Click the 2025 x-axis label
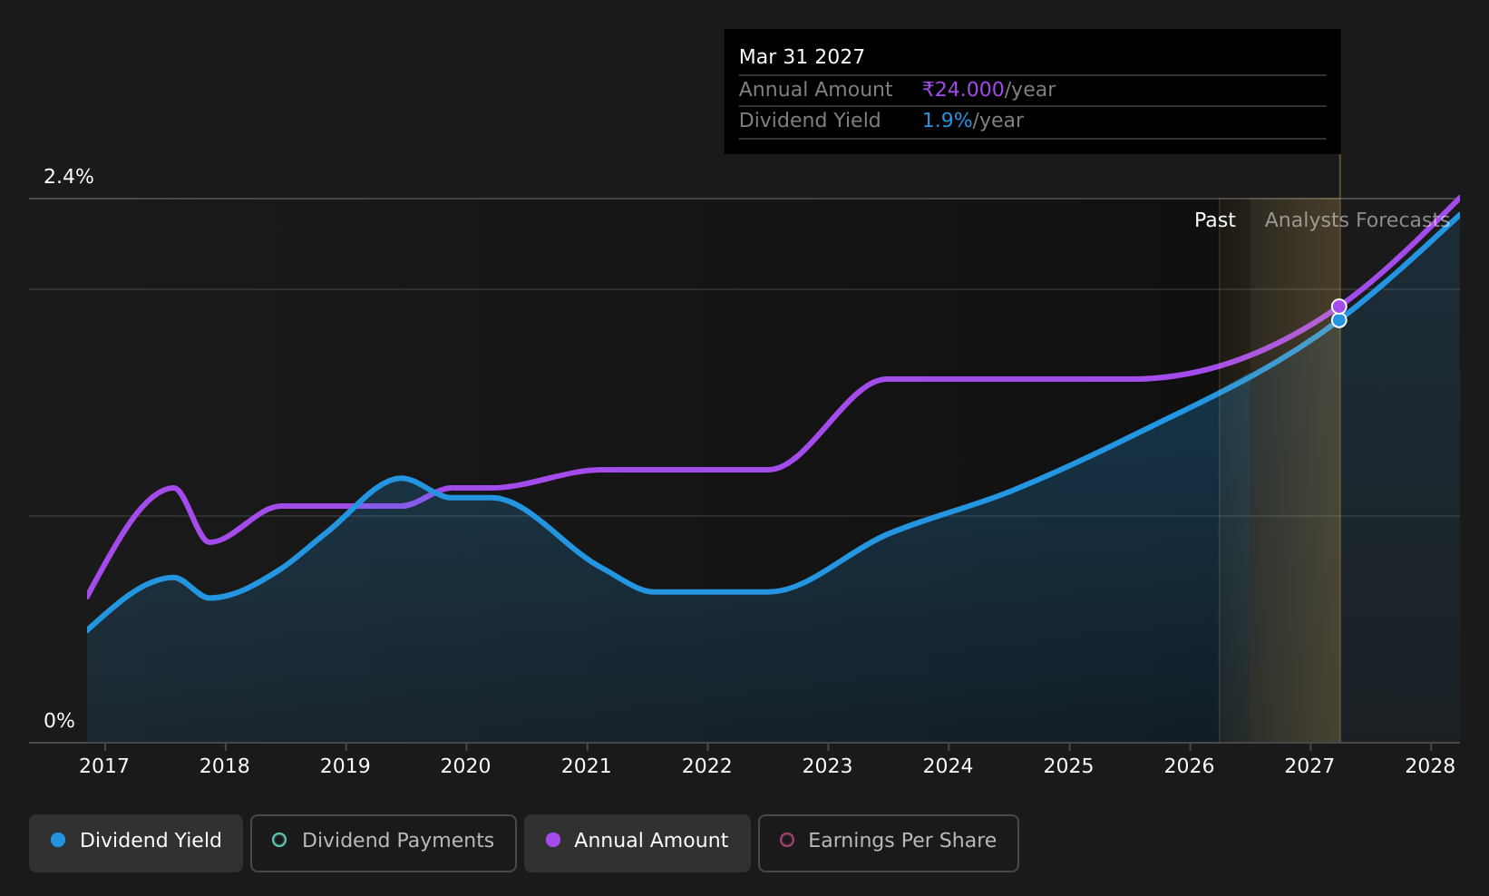 [x=1069, y=766]
